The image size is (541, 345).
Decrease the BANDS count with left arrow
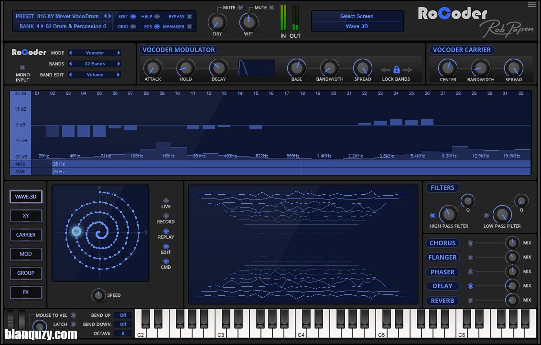click(71, 64)
